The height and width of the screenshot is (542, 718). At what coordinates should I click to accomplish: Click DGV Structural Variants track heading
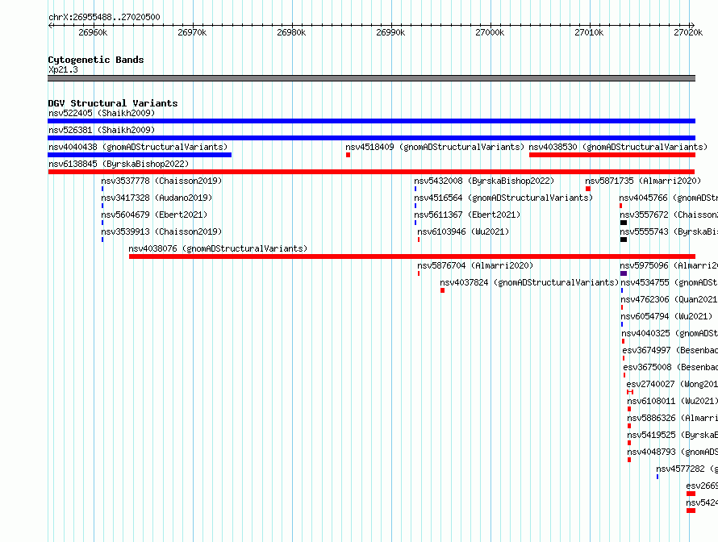(113, 103)
